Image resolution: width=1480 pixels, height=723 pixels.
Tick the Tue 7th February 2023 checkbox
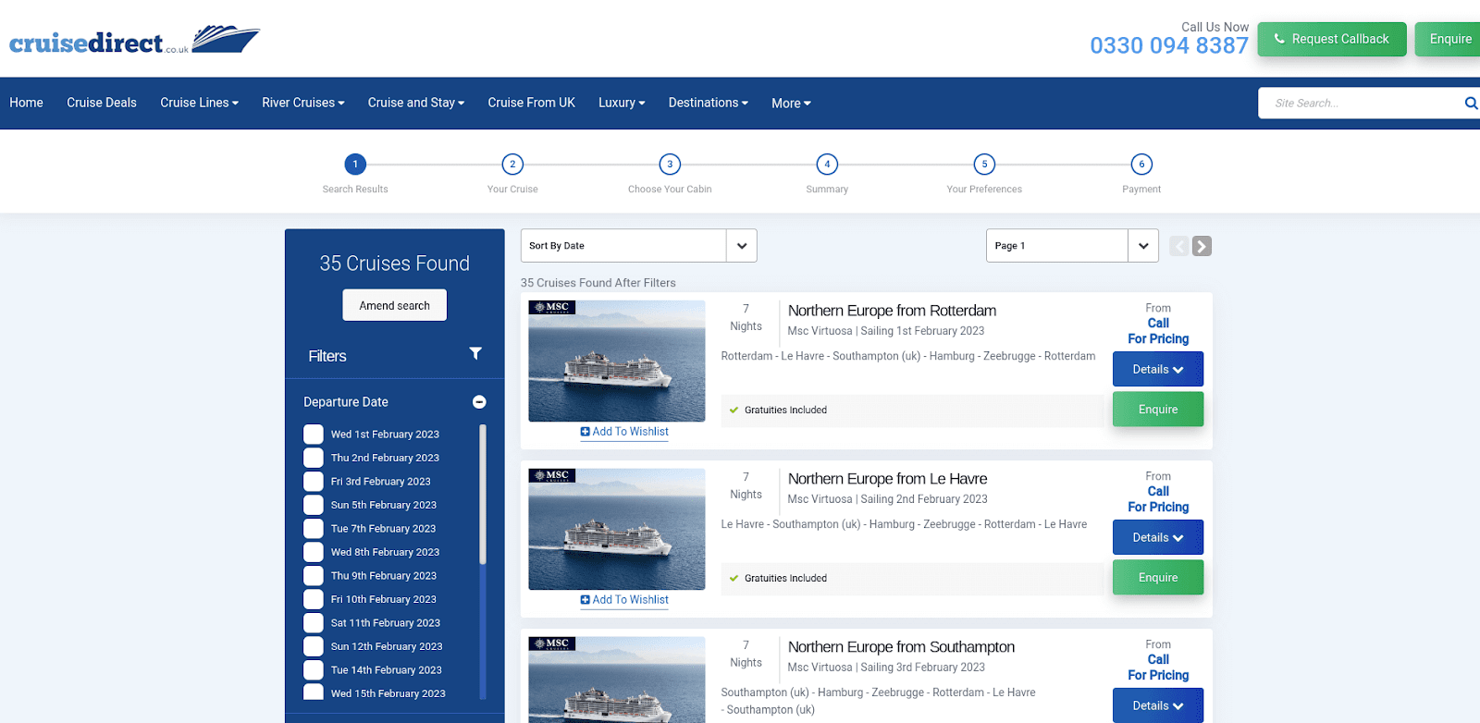click(314, 529)
